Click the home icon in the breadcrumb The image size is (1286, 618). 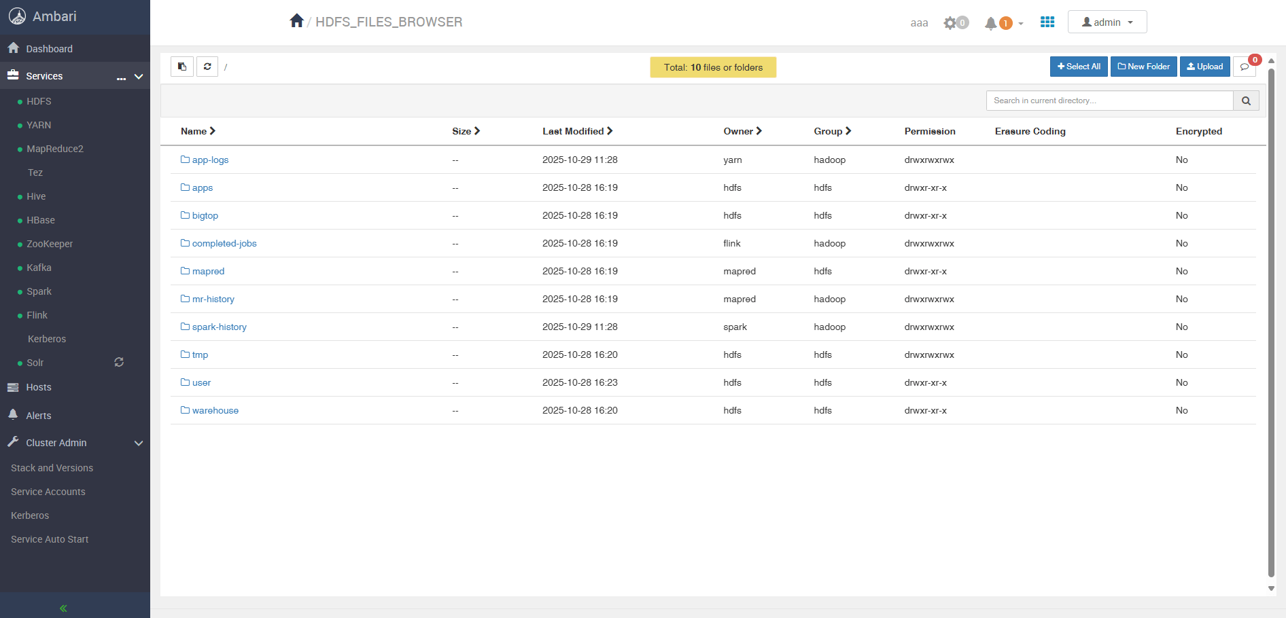(x=296, y=21)
